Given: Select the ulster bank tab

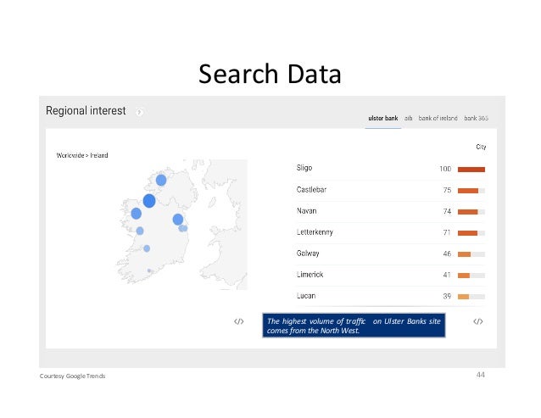Looking at the screenshot, I should 383,118.
